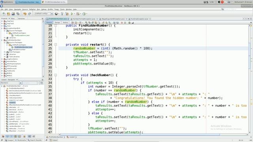Open the configuration combo box in toolbar

[44, 14]
